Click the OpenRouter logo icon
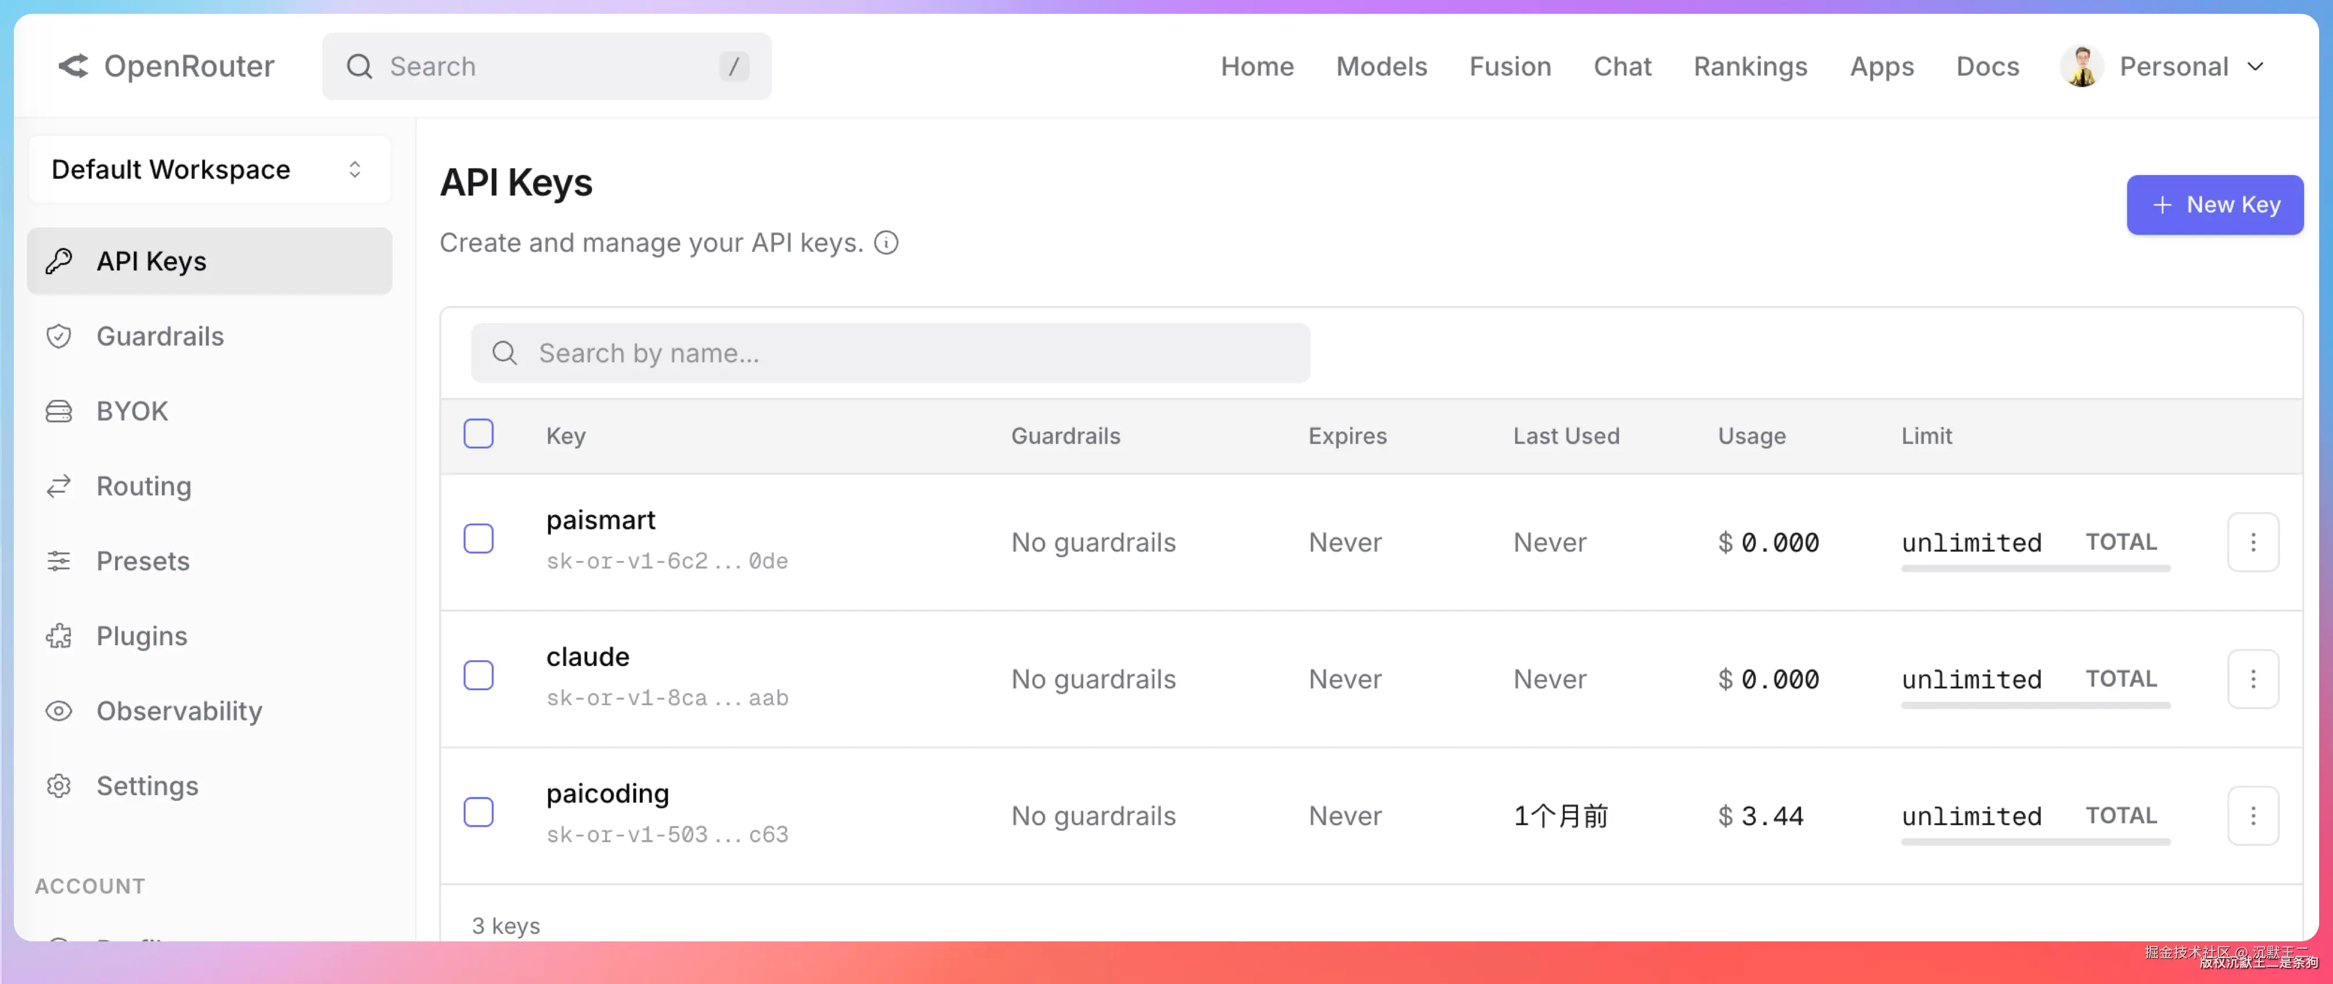2333x984 pixels. 73,66
